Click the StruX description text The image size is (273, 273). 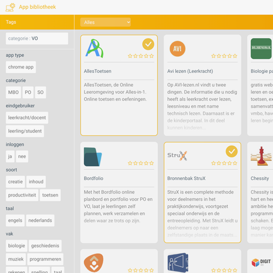tap(203, 213)
